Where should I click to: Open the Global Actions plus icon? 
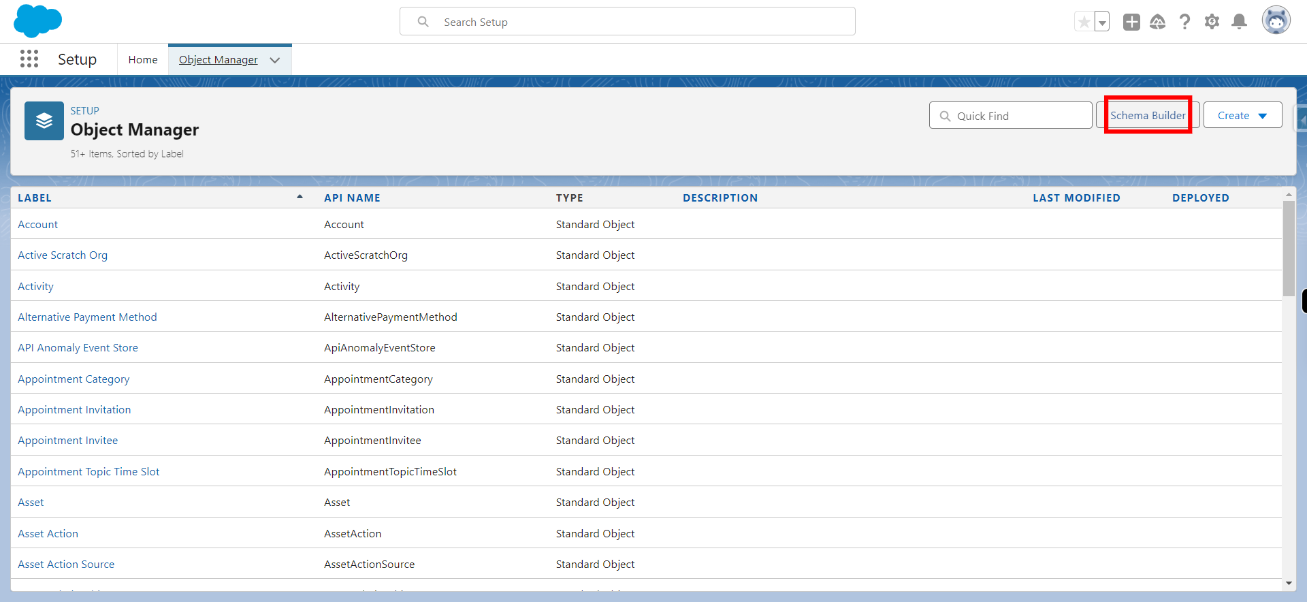[x=1131, y=22]
